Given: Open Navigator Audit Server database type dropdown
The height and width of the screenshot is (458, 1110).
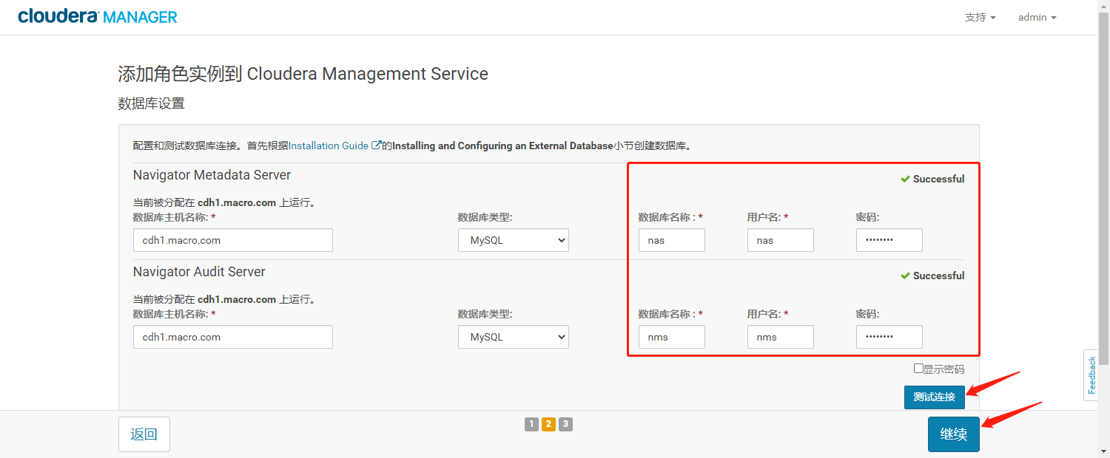Looking at the screenshot, I should pos(514,337).
